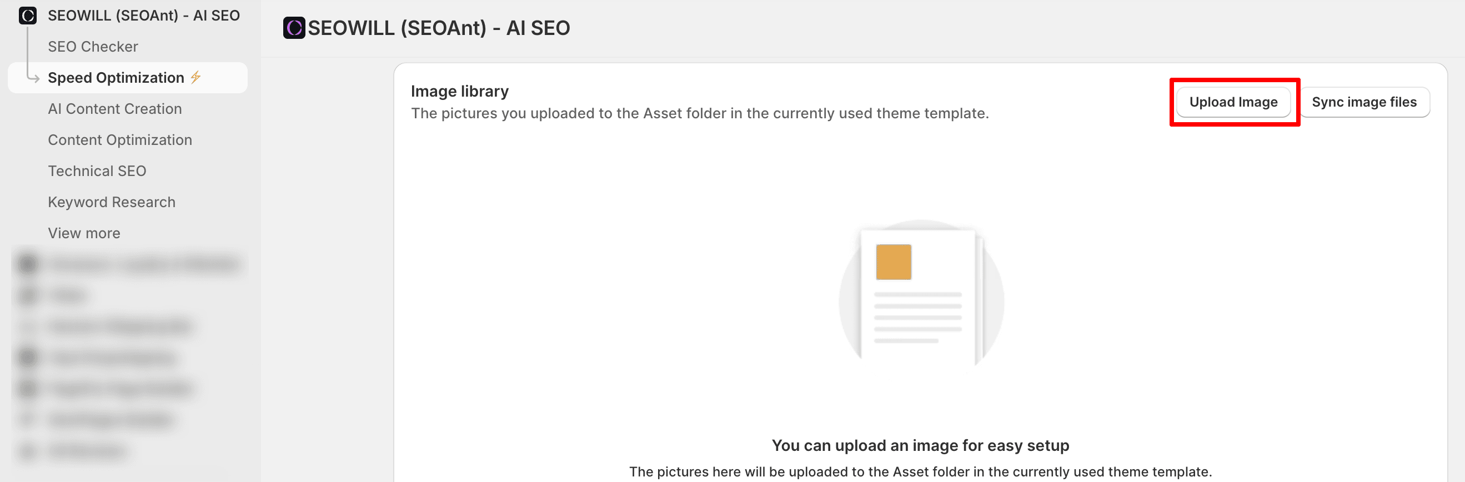Image resolution: width=1465 pixels, height=482 pixels.
Task: Click the SEOWILL app icon in sidebar
Action: click(x=27, y=16)
